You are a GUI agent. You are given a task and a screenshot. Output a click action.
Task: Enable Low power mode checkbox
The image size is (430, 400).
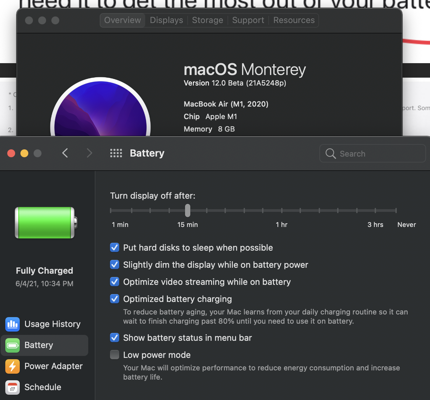pos(115,355)
